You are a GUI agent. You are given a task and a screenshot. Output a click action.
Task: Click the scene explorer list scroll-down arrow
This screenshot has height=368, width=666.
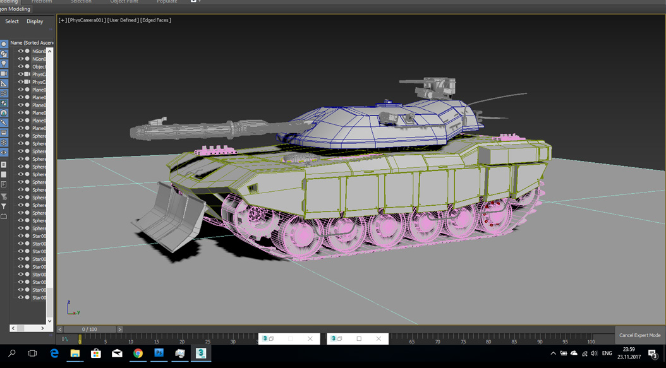coord(49,321)
